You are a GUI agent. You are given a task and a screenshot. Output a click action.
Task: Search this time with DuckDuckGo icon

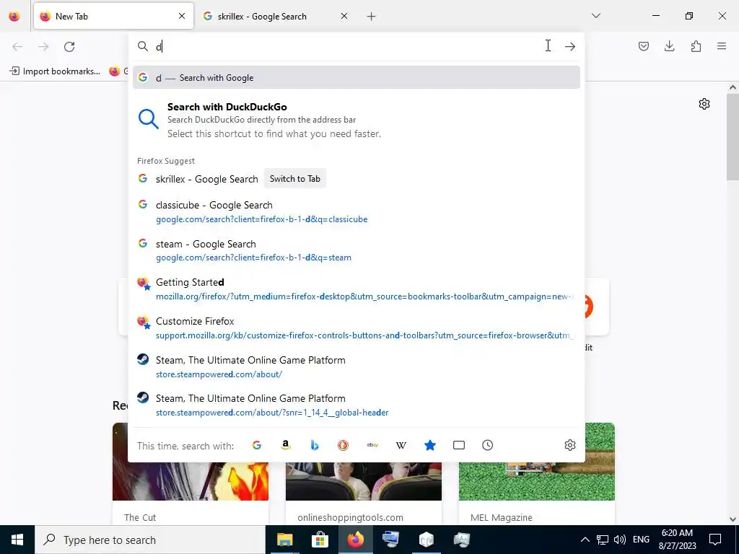coord(343,445)
